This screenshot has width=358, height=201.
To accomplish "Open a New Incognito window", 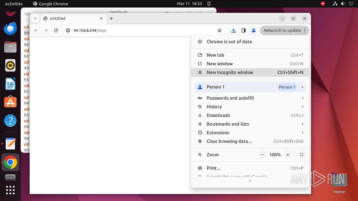I will (x=250, y=72).
